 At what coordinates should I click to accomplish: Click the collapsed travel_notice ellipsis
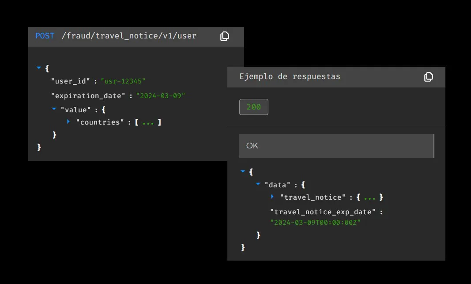click(369, 197)
